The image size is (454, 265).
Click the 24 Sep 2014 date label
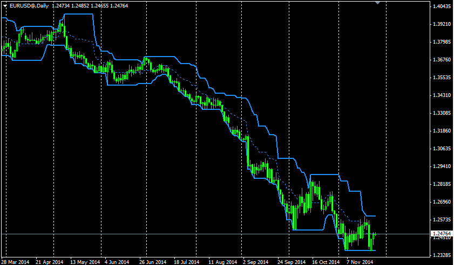(x=292, y=262)
